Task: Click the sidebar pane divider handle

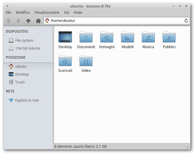Action: (x=53, y=88)
